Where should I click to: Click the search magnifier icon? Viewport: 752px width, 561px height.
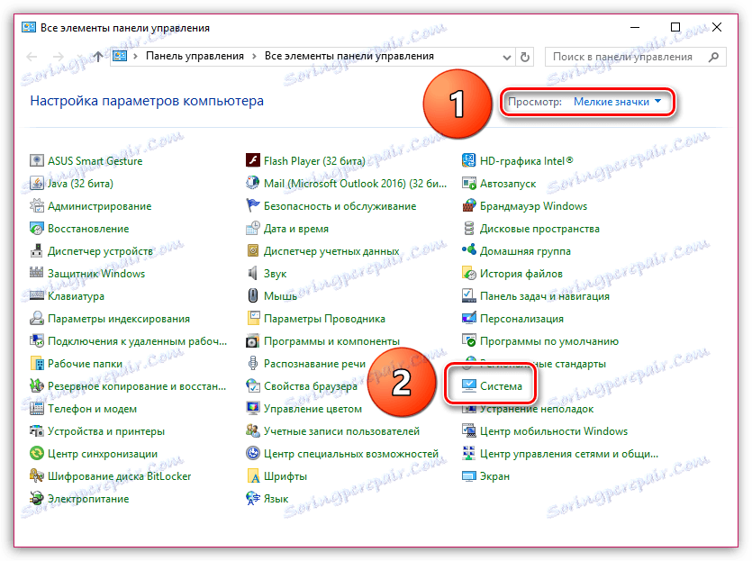[x=713, y=57]
